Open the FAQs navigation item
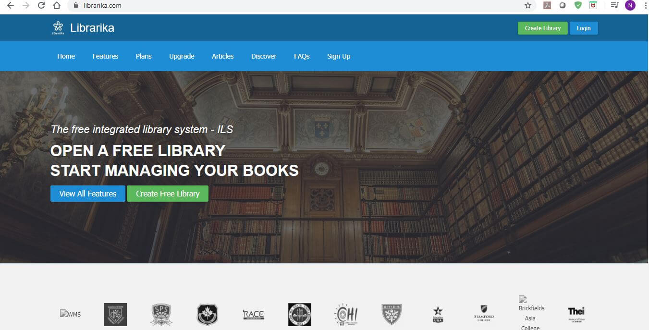This screenshot has width=649, height=330. pos(302,56)
